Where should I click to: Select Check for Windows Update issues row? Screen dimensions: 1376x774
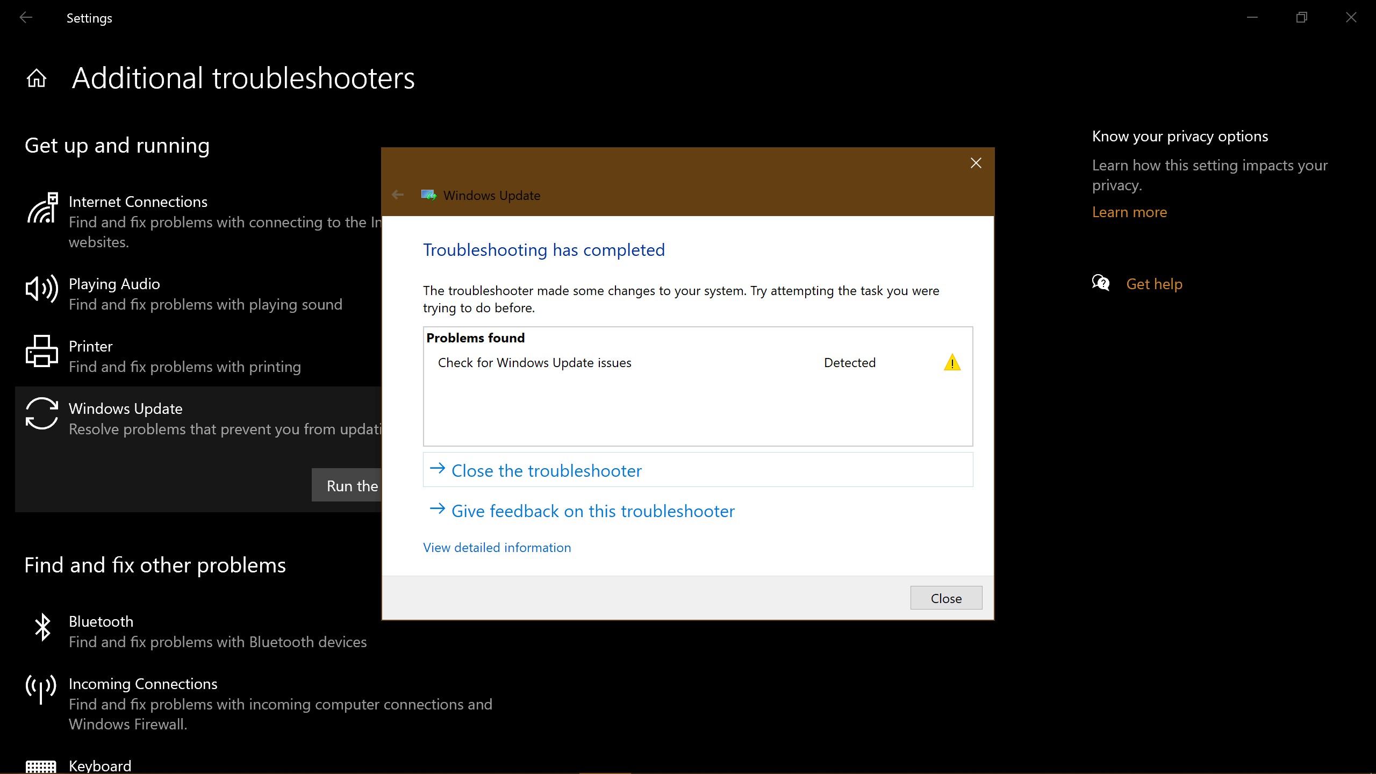coord(698,363)
